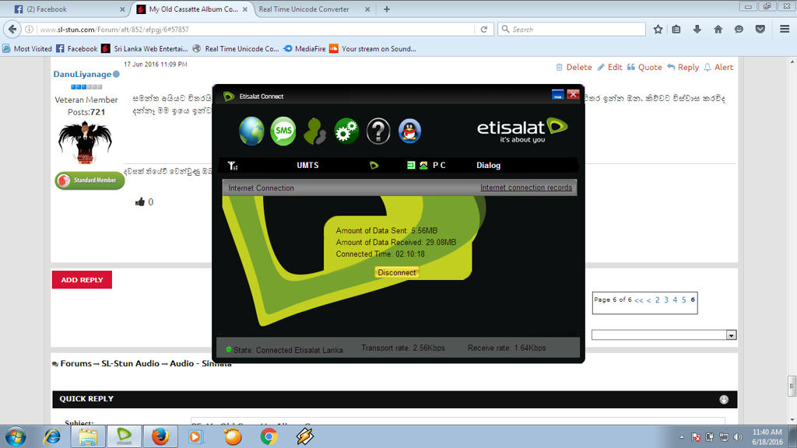Open the SMS icon in Etisalat Connect
Image resolution: width=797 pixels, height=448 pixels.
click(283, 131)
